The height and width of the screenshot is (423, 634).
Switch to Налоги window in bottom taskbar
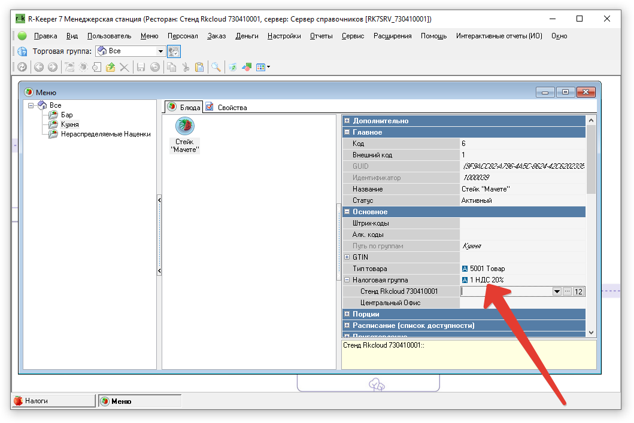click(x=53, y=401)
